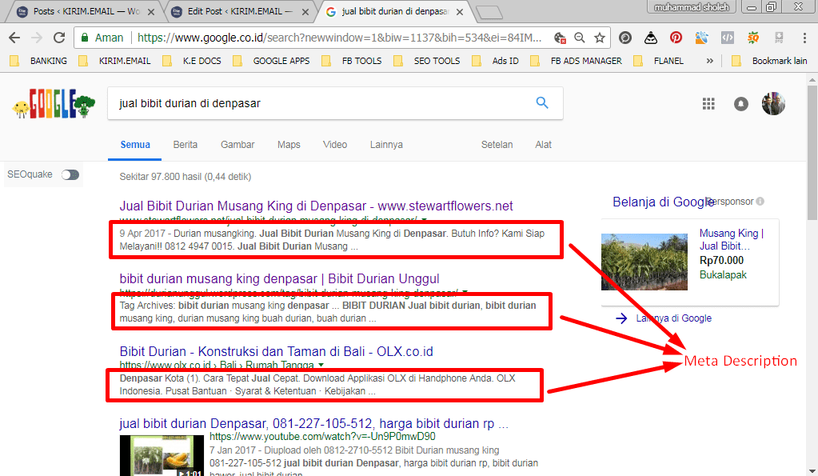This screenshot has width=818, height=476.
Task: Click the Google search magnifier icon
Action: (x=542, y=102)
